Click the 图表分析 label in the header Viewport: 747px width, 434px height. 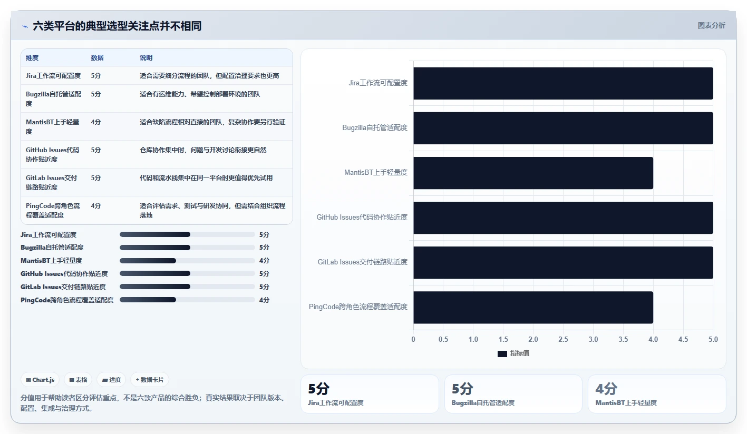[x=711, y=25]
